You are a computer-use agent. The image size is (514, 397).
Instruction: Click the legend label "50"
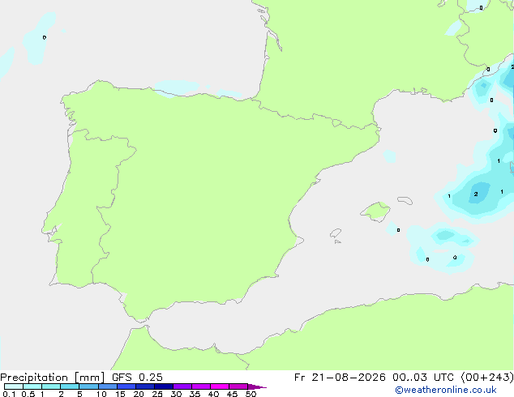[x=251, y=394]
